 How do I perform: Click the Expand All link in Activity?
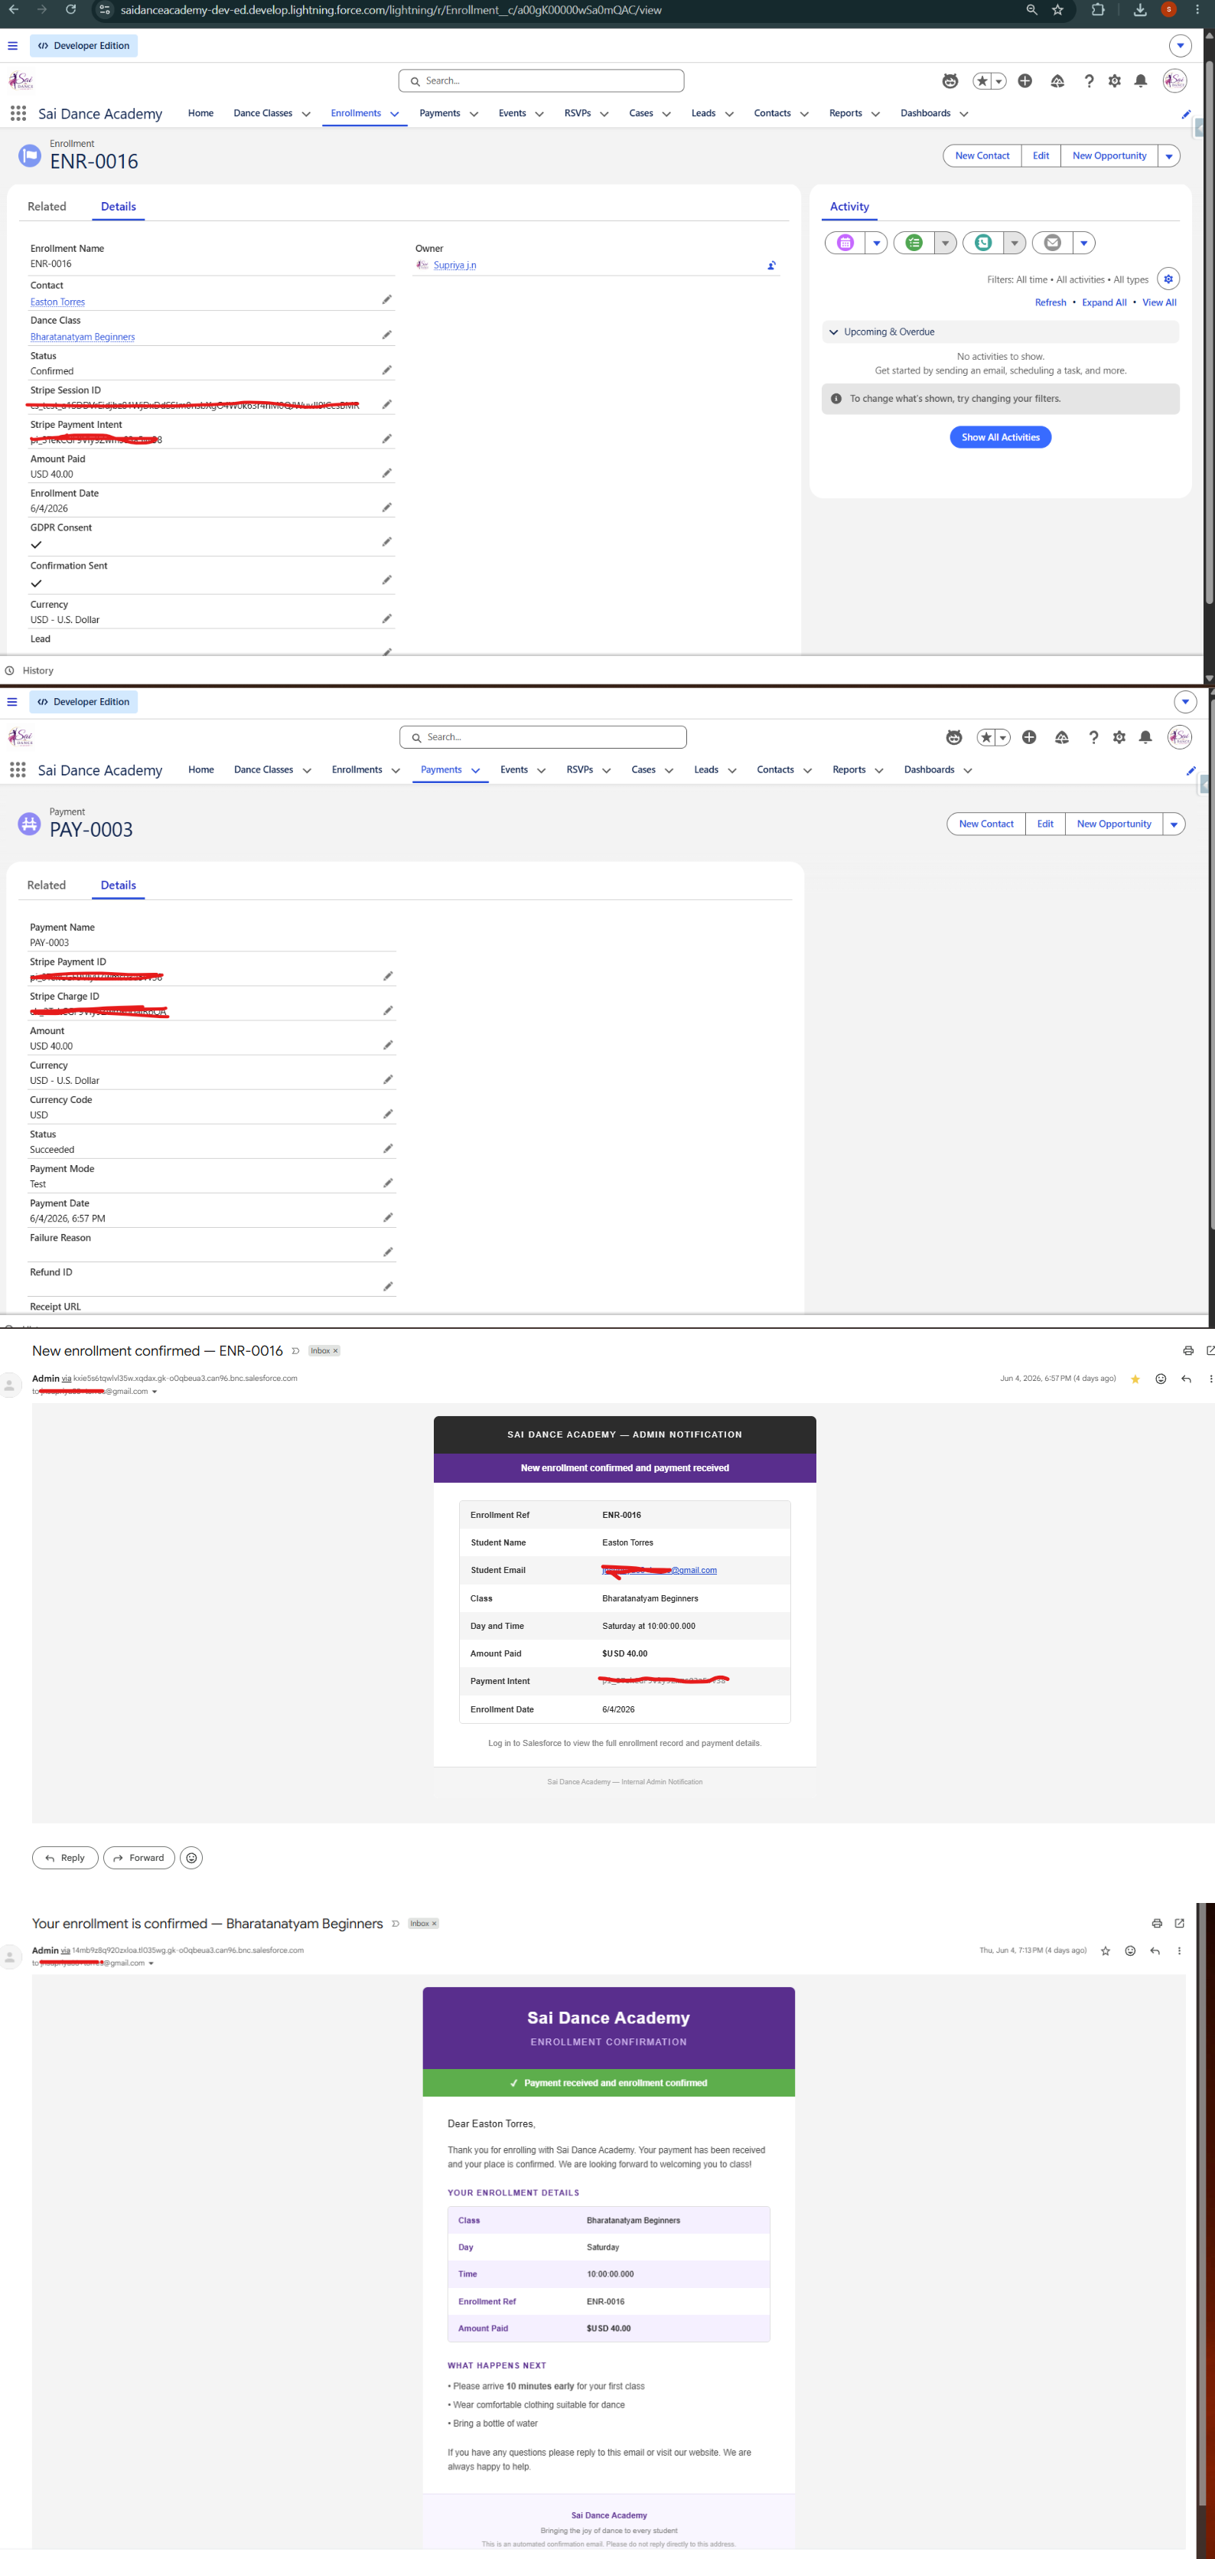1104,303
